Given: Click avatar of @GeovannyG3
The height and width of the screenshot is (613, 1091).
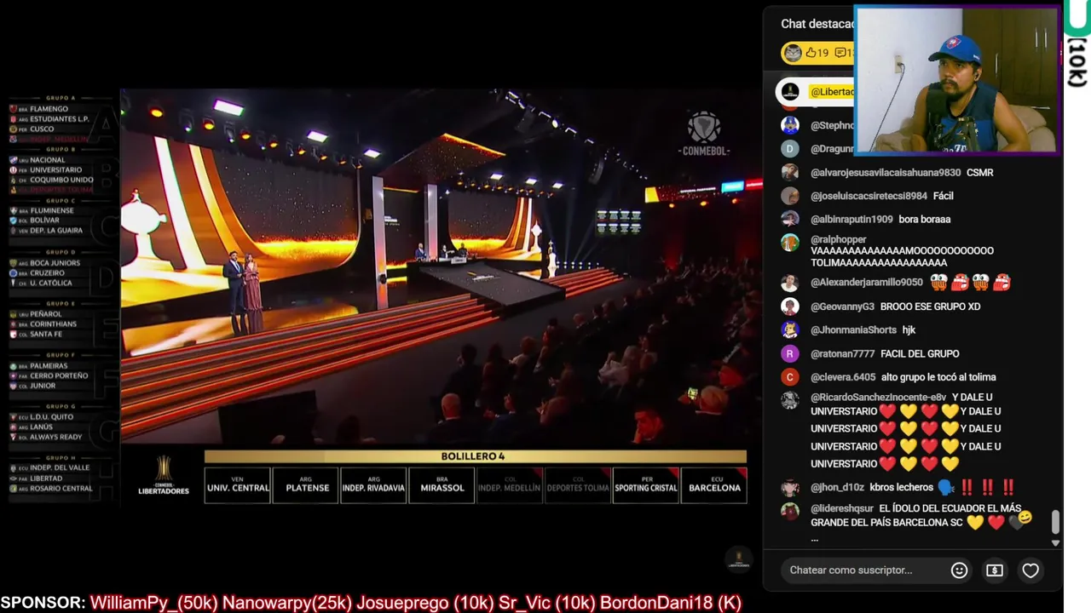Looking at the screenshot, I should [790, 306].
